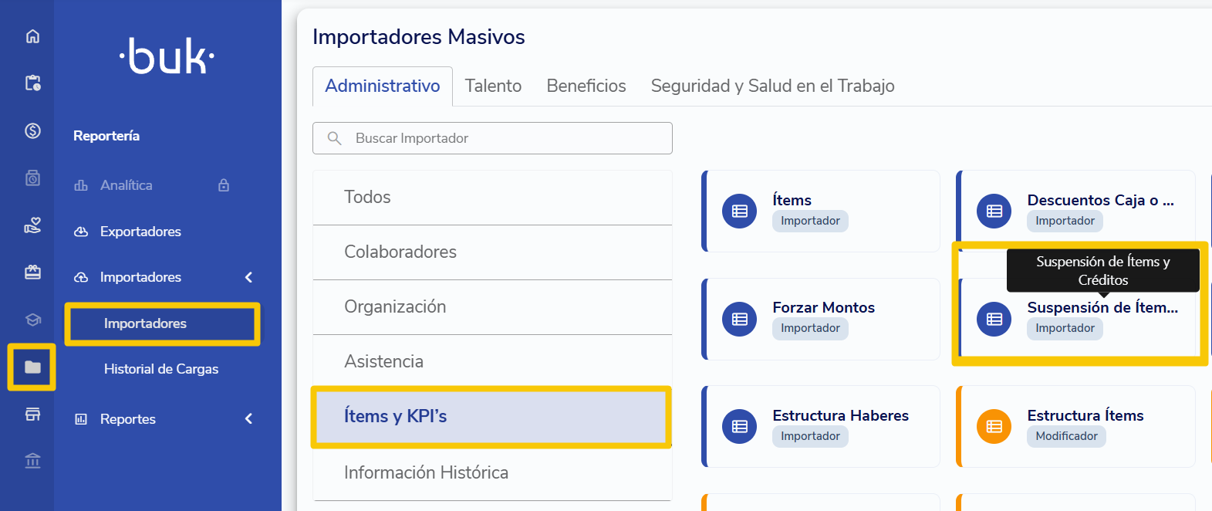Image resolution: width=1212 pixels, height=511 pixels.
Task: Select the Todos category filter
Action: [492, 198]
